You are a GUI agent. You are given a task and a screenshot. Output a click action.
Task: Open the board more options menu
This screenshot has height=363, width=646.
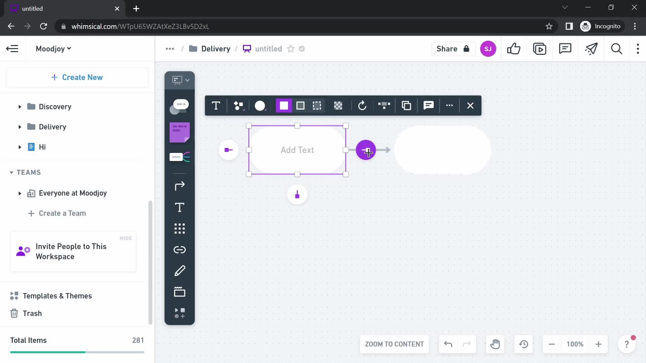tap(638, 49)
